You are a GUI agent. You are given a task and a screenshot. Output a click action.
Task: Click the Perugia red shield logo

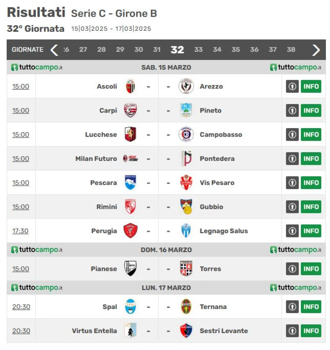coord(130,231)
